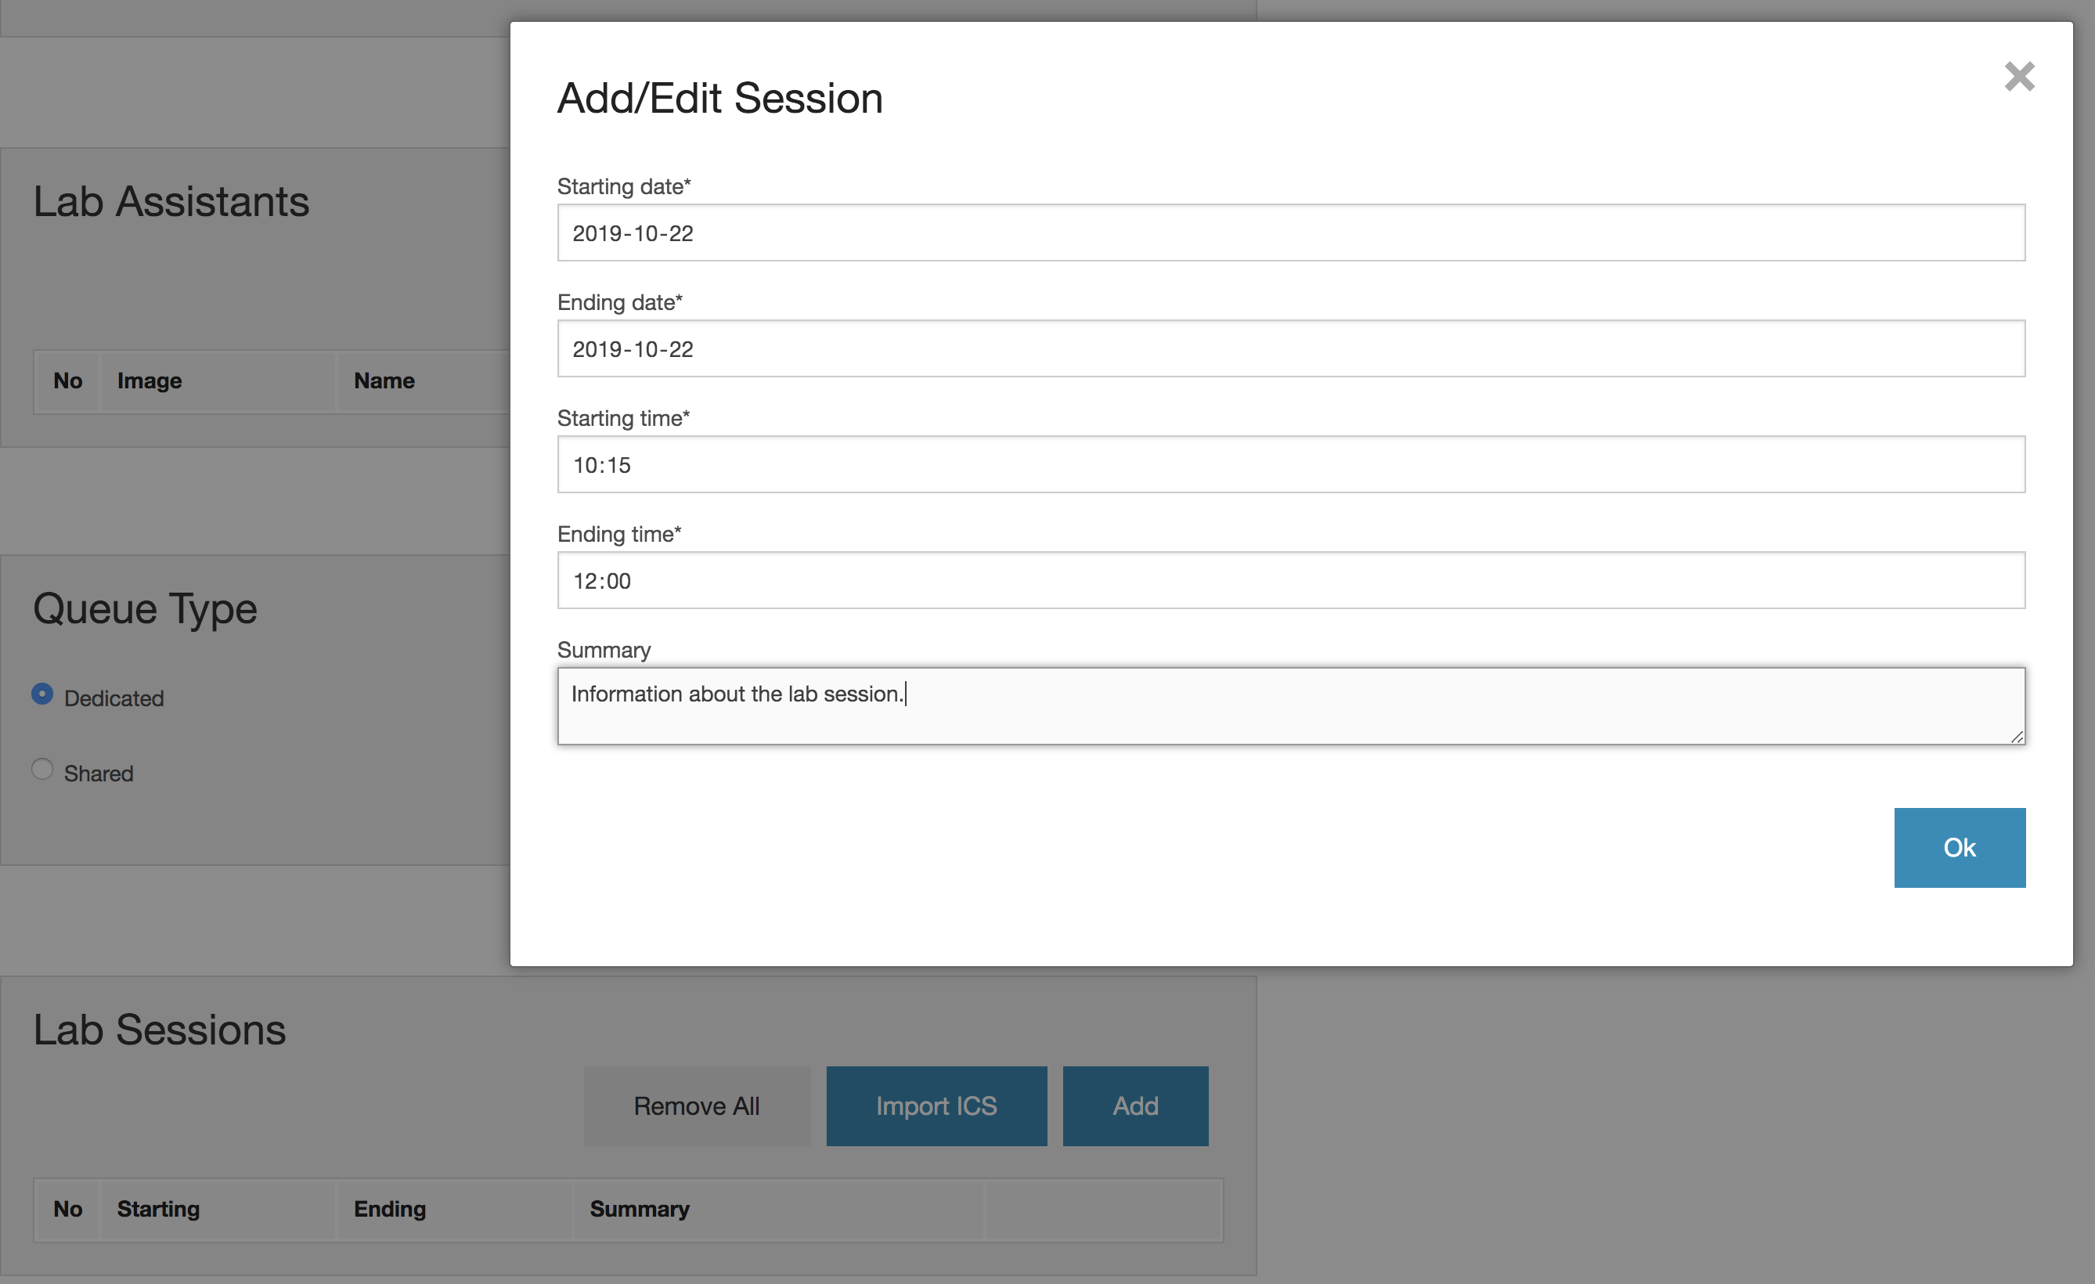Click the Import ICS button
The height and width of the screenshot is (1284, 2095).
tap(936, 1105)
